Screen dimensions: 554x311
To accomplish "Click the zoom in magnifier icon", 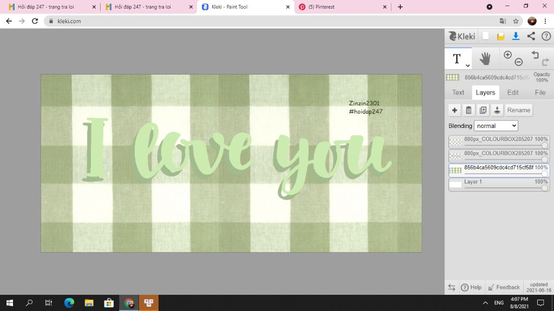I will click(507, 55).
